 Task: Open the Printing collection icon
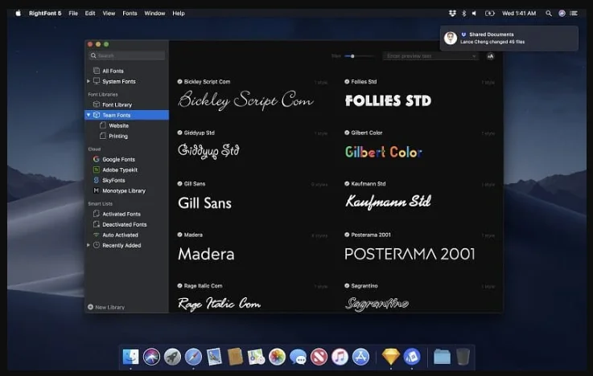[102, 136]
